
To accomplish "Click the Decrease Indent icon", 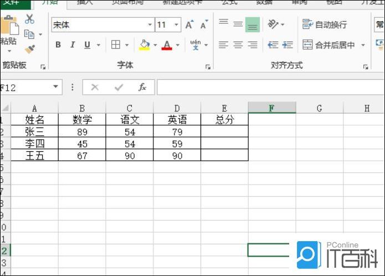I will point(273,45).
